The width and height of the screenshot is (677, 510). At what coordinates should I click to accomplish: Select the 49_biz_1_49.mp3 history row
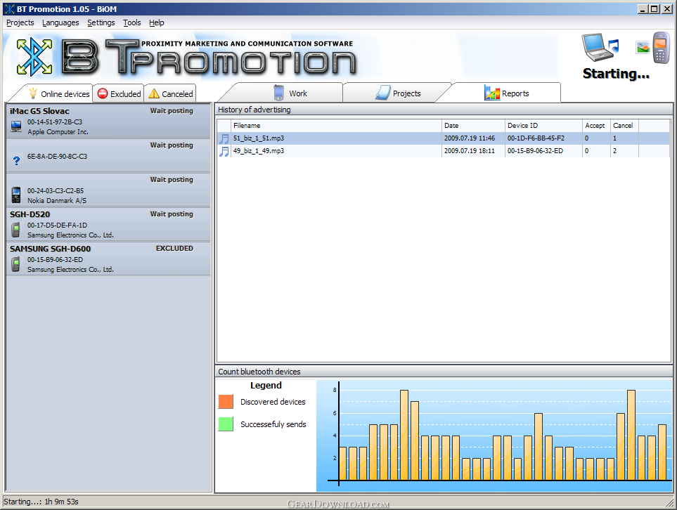337,151
